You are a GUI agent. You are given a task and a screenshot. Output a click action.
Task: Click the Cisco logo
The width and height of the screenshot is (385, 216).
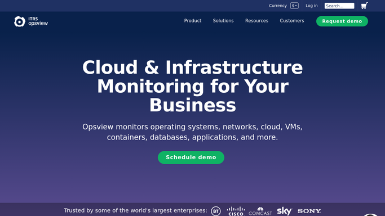click(236, 211)
